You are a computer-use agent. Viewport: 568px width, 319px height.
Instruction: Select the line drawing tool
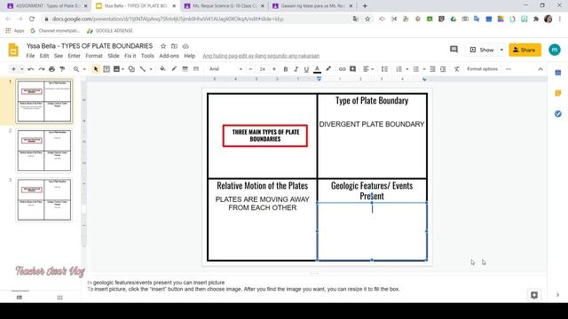coord(143,69)
